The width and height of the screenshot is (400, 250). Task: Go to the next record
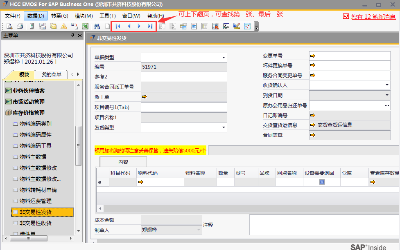pos(139,26)
